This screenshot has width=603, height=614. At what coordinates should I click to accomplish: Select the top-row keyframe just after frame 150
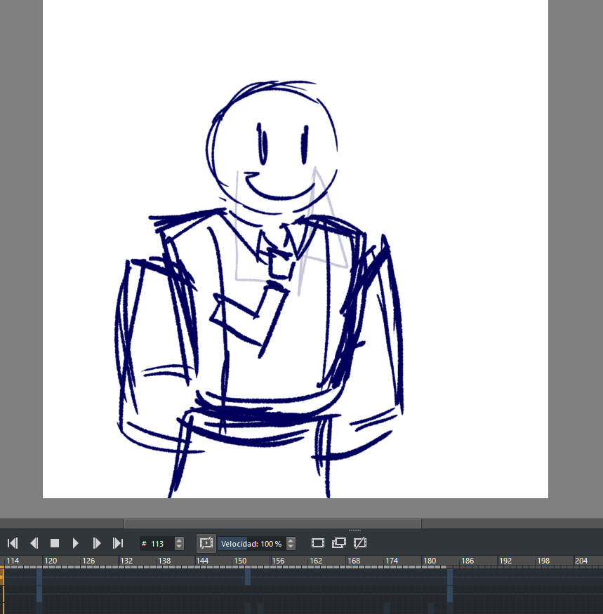point(248,578)
